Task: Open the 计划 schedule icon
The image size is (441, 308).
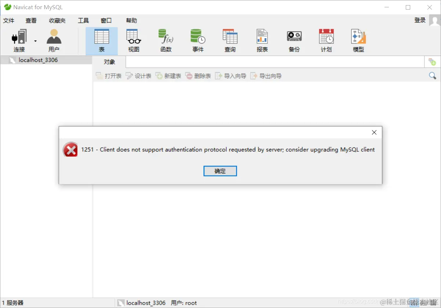Action: pos(326,41)
